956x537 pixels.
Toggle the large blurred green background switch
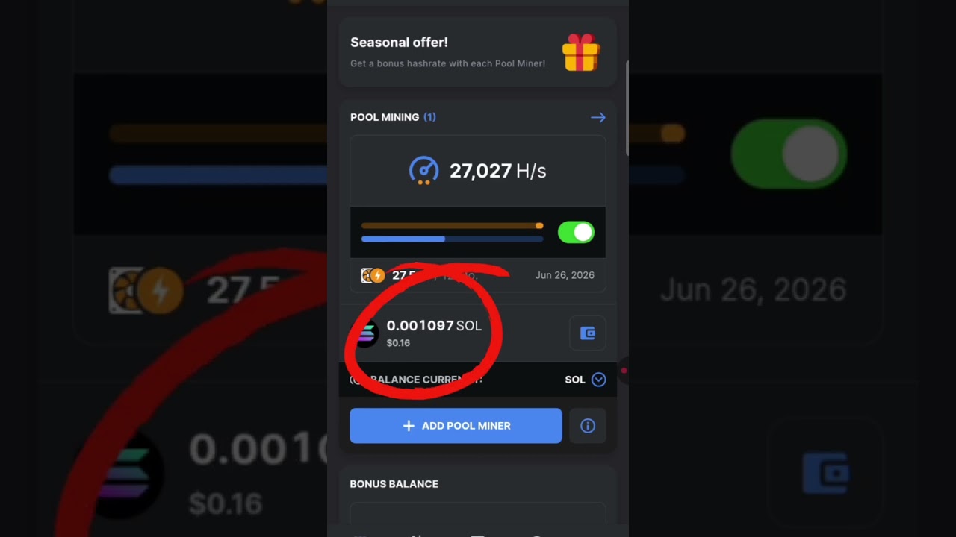pos(789,154)
